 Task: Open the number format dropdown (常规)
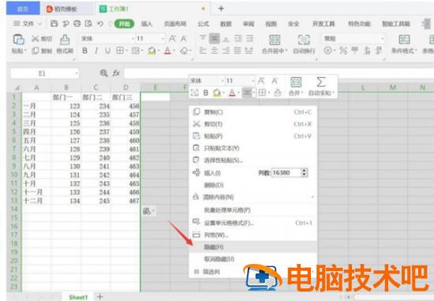tap(383, 39)
